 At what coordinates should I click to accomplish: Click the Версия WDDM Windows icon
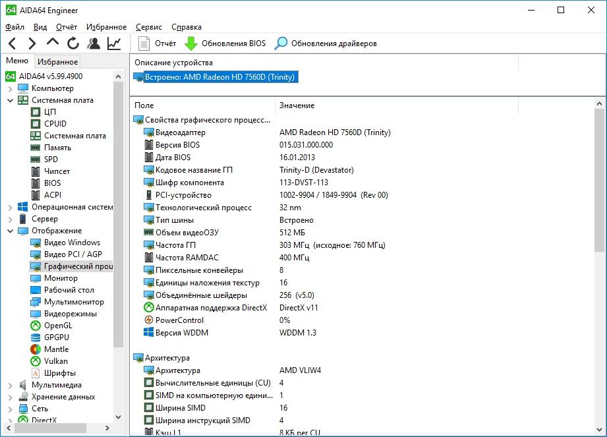(149, 332)
